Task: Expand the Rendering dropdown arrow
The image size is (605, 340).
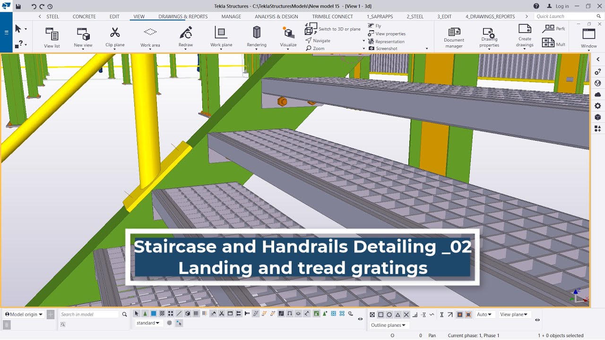Action: [257, 49]
